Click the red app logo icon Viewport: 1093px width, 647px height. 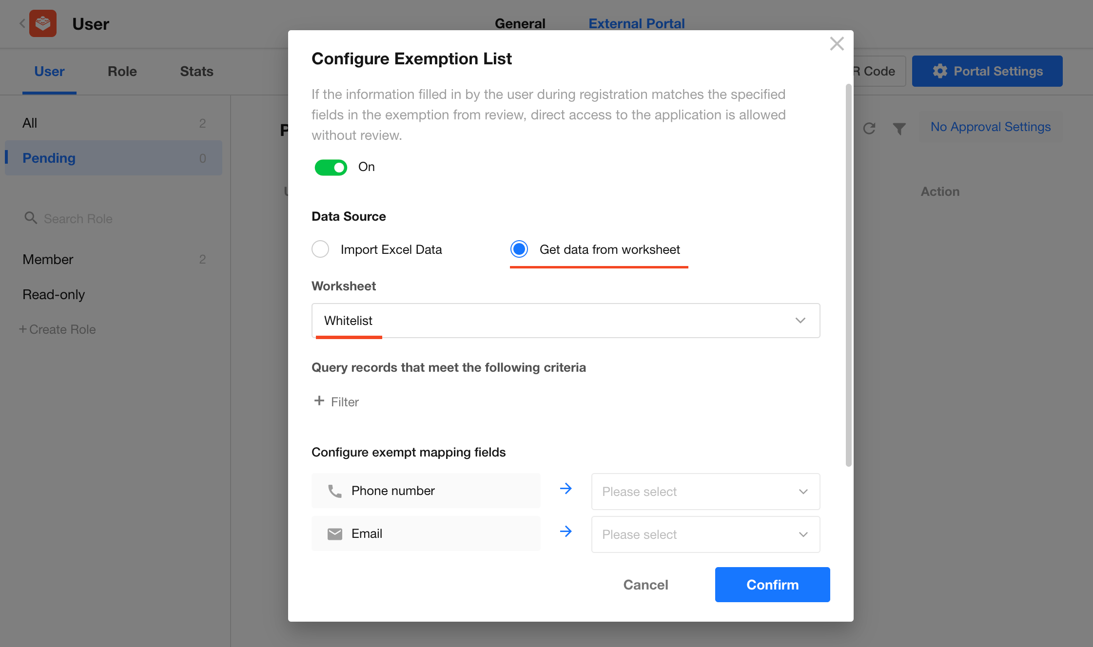tap(43, 23)
